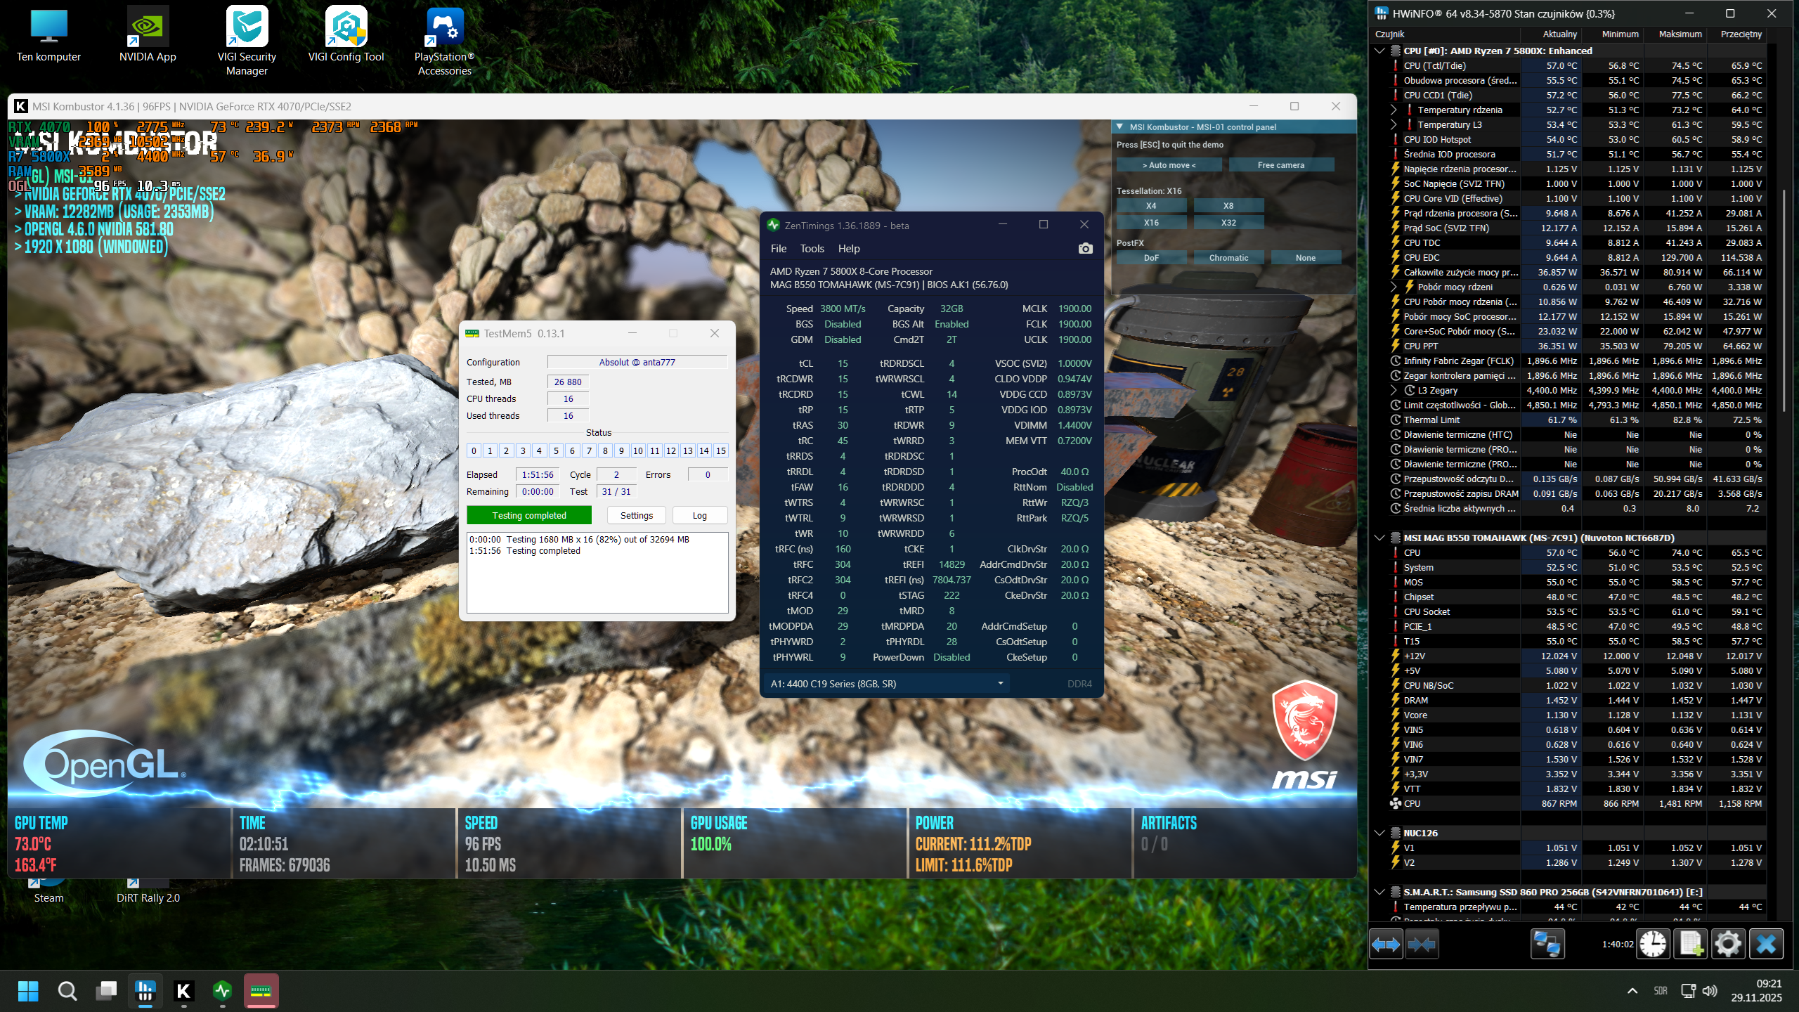This screenshot has width=1799, height=1012.
Task: Click the TestMem5 Log button
Action: click(699, 515)
